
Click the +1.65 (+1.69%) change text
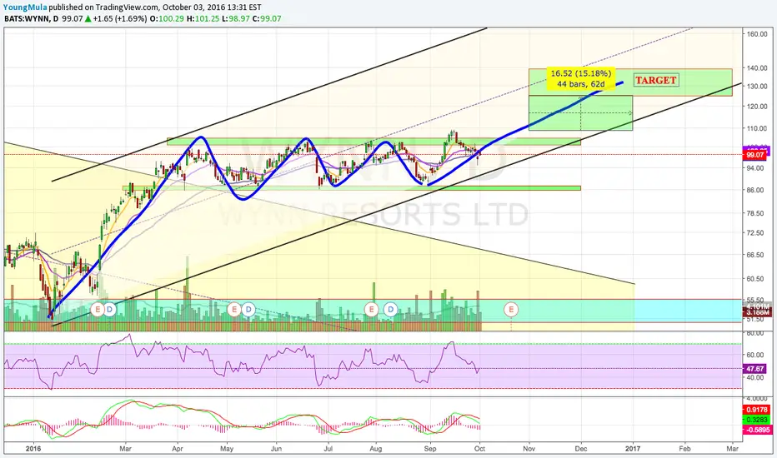(x=120, y=19)
